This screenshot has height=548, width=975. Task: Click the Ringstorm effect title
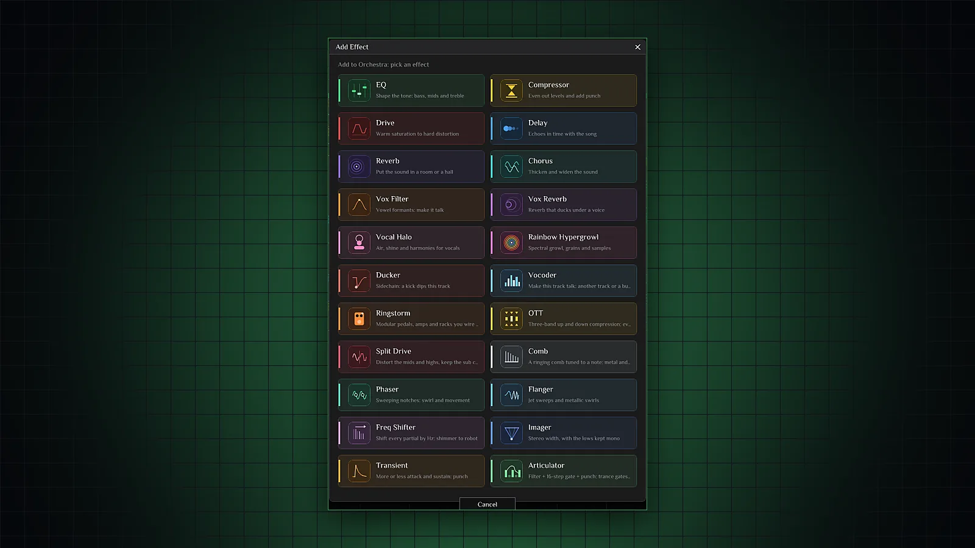tap(393, 313)
